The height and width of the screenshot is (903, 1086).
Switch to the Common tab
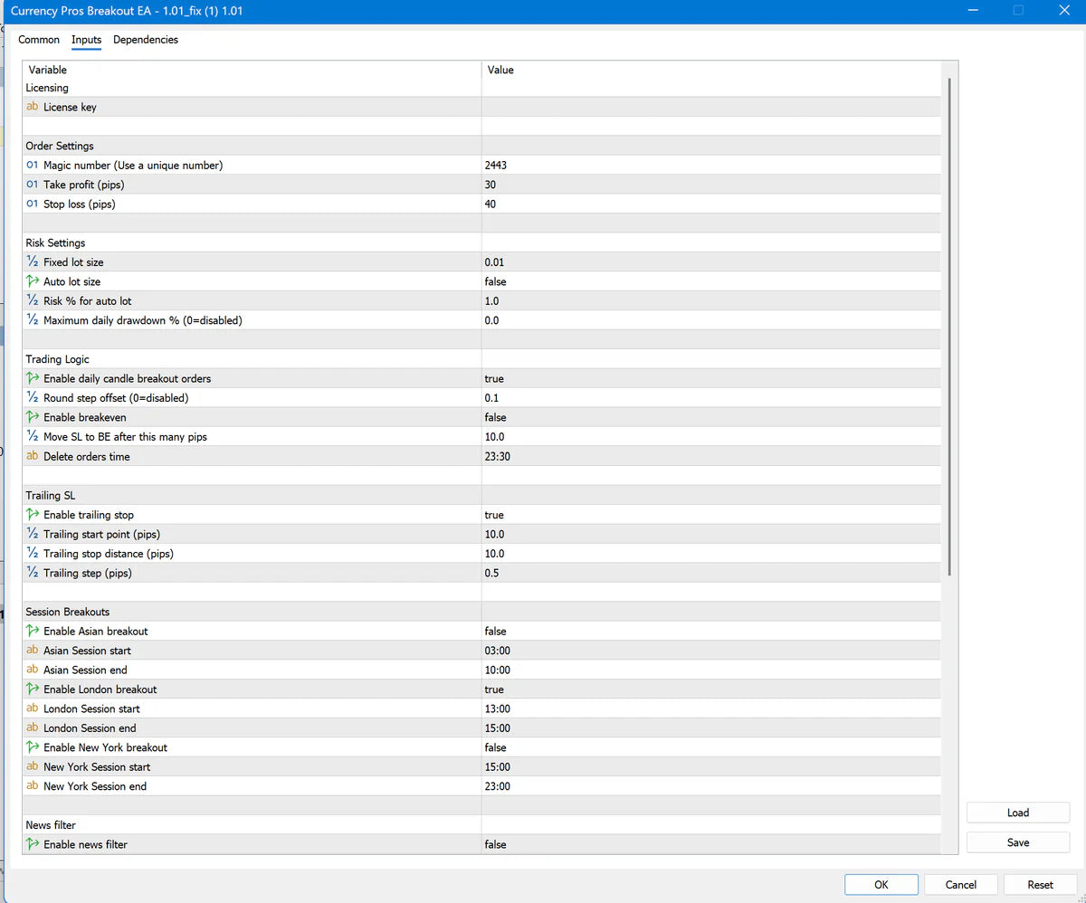coord(39,40)
